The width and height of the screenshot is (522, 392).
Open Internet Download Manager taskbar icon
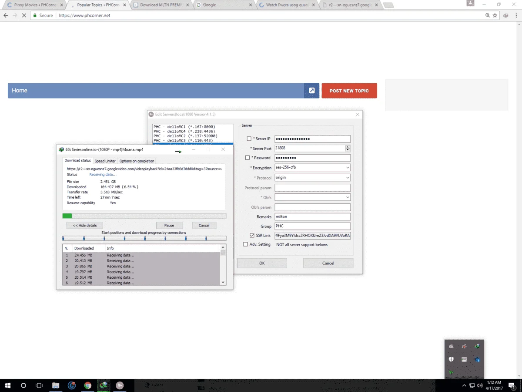(x=104, y=385)
